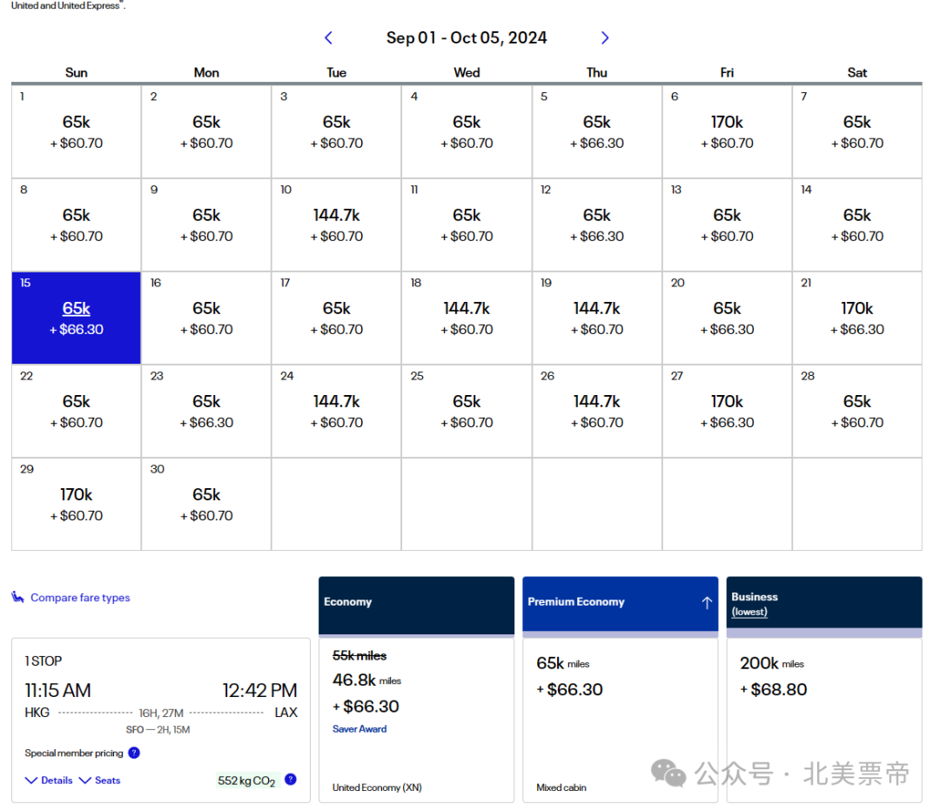Select September 19 at 144.7k
This screenshot has width=940, height=811.
[x=597, y=318]
